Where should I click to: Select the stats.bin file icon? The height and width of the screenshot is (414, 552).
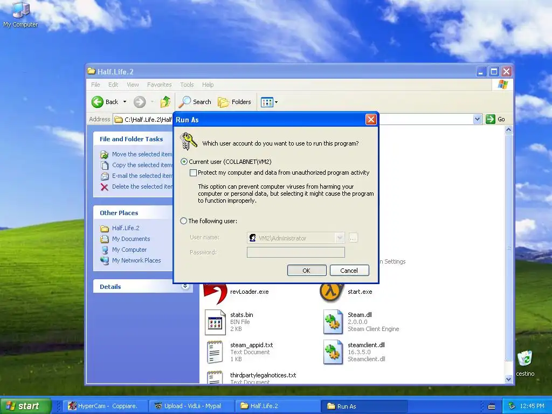215,322
